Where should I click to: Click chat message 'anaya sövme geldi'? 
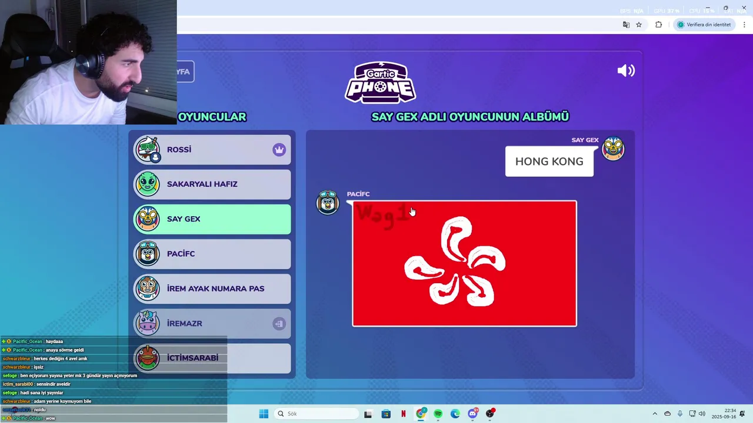pos(64,350)
